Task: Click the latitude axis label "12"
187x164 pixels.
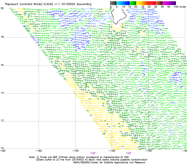Action: pyautogui.click(x=2, y=121)
